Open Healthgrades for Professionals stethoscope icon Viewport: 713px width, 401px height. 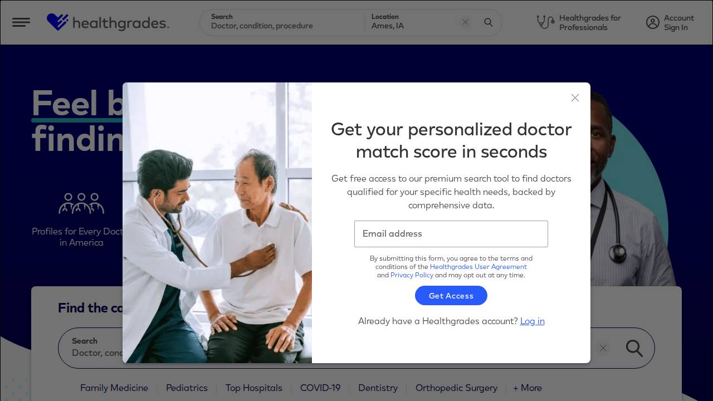point(545,22)
